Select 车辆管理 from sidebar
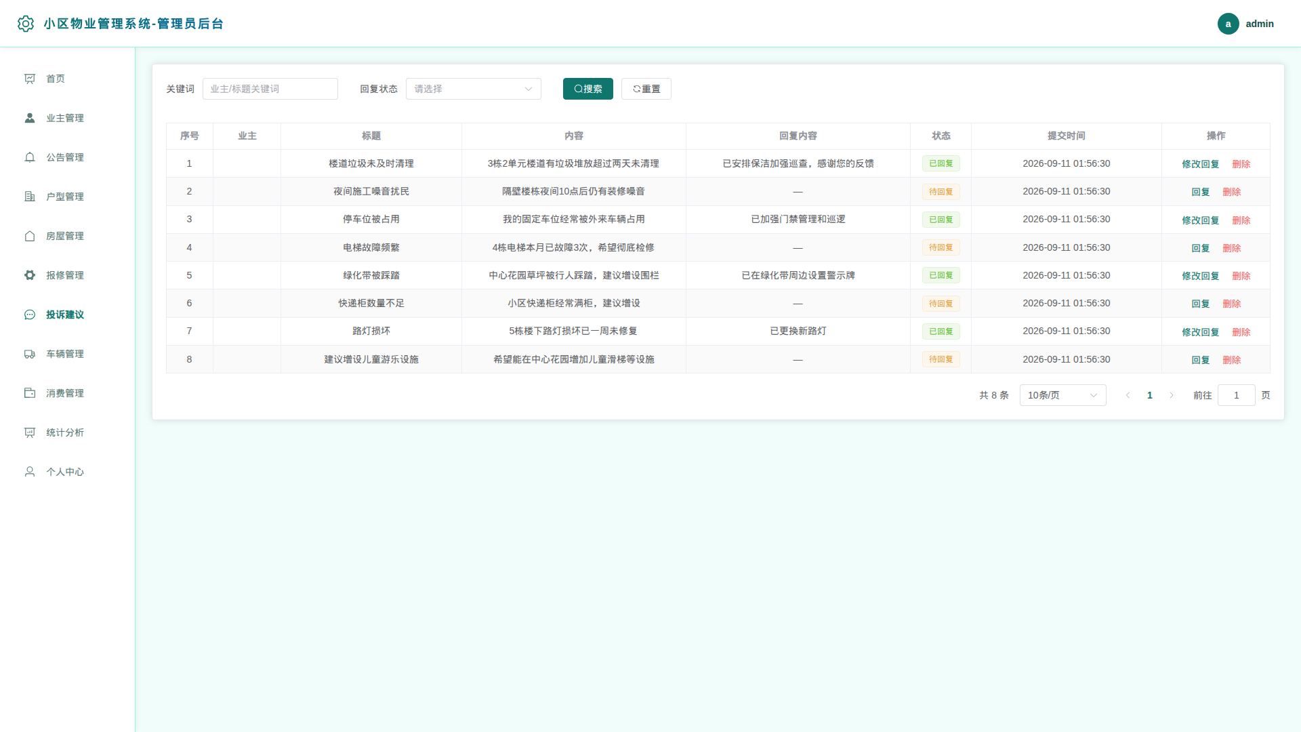The height and width of the screenshot is (732, 1301). 67,354
